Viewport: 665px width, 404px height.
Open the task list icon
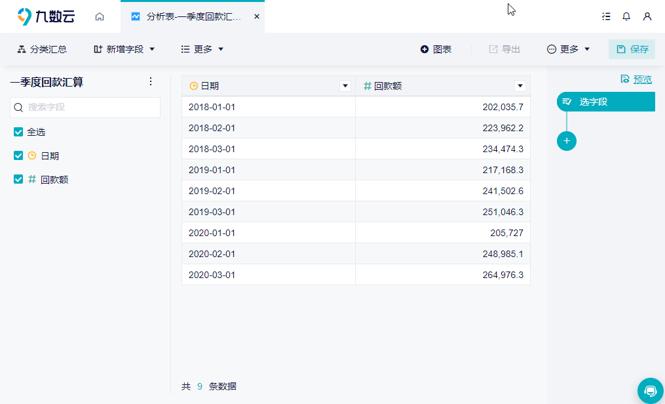click(x=606, y=16)
